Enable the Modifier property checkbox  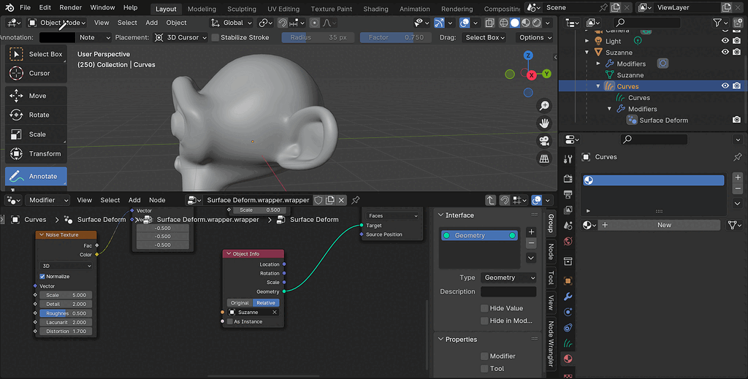485,356
